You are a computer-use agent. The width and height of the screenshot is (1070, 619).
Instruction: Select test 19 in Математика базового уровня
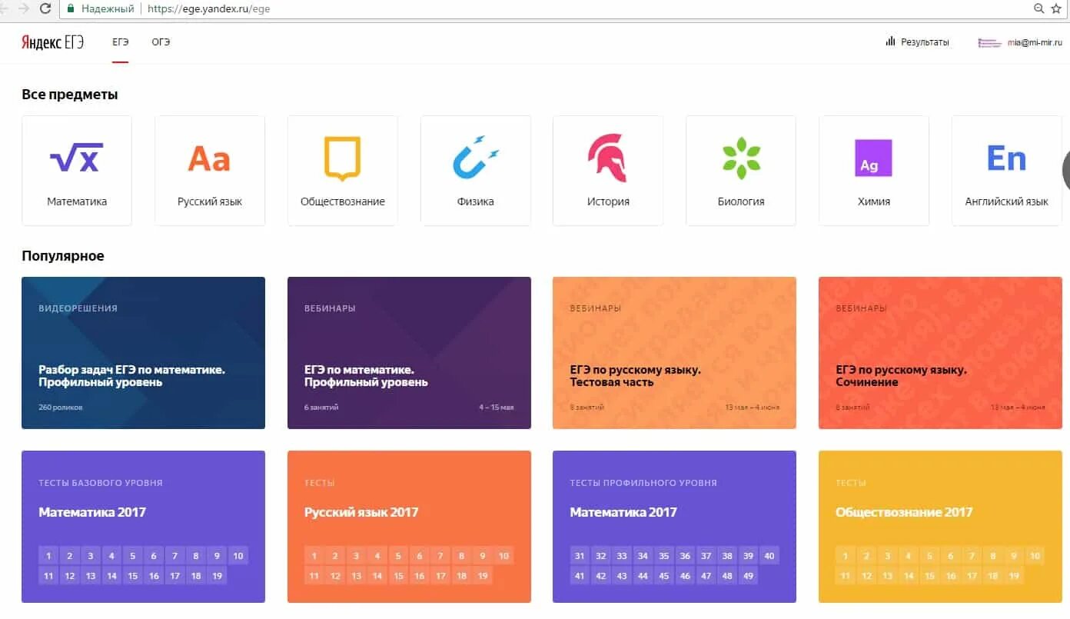[217, 575]
